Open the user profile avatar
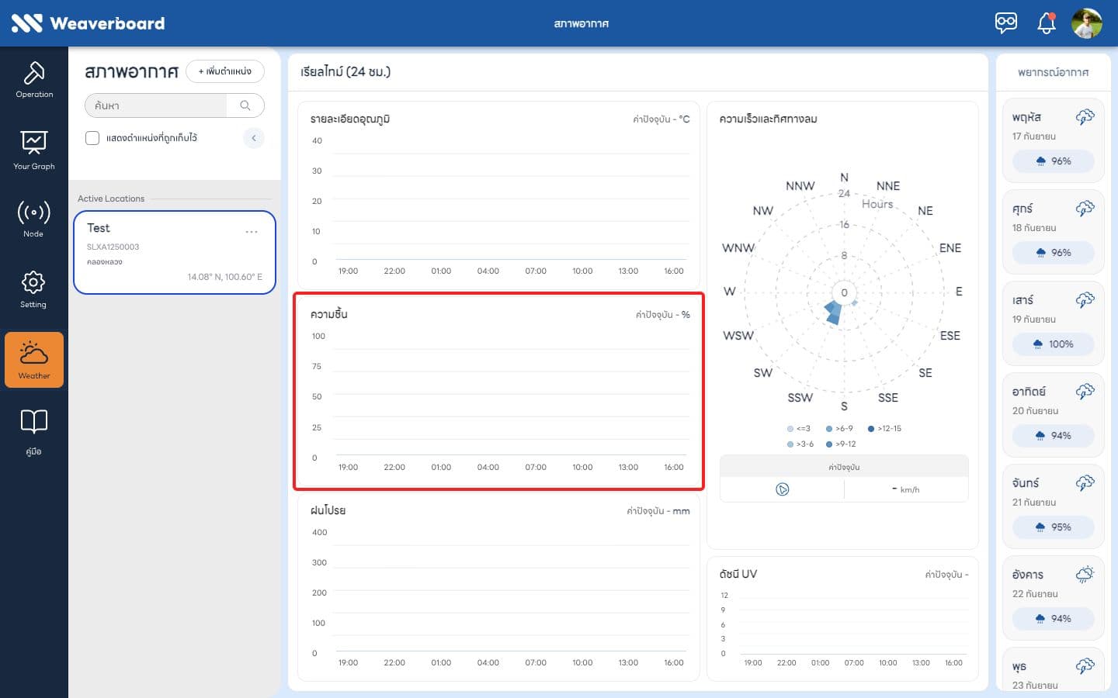Screen dimensions: 1118x698 (1087, 23)
